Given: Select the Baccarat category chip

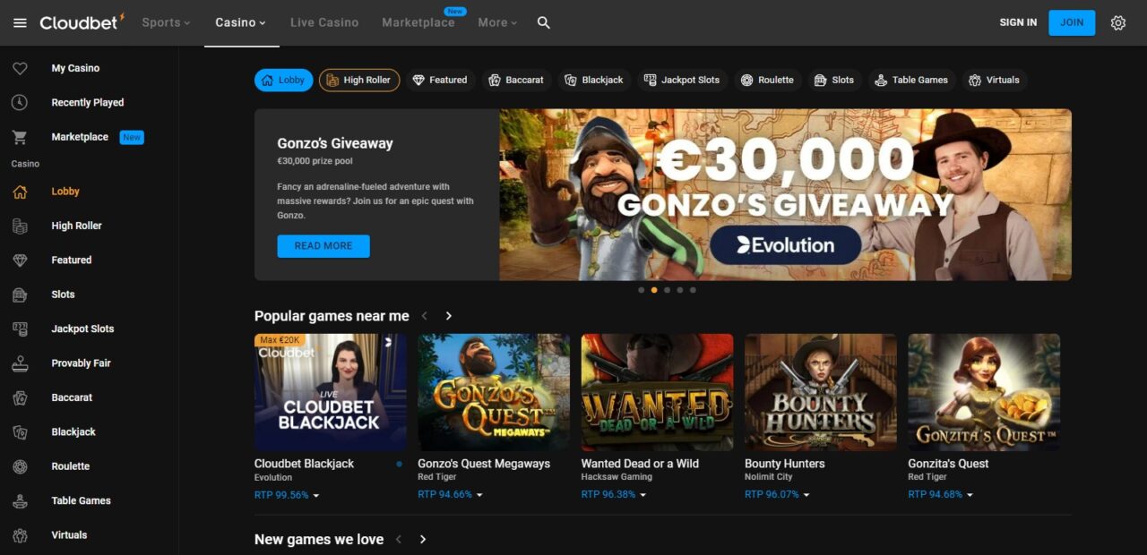Looking at the screenshot, I should click(x=516, y=81).
